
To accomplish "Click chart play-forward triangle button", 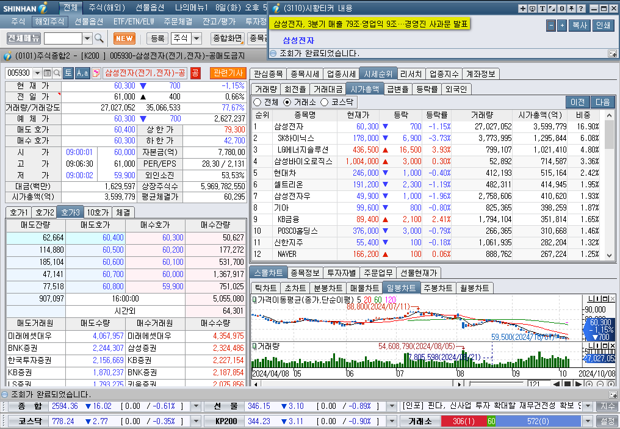I will pos(578,384).
